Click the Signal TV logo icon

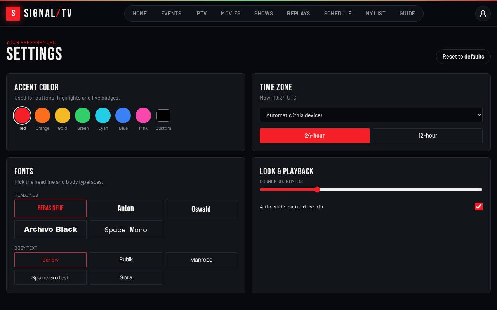[13, 14]
